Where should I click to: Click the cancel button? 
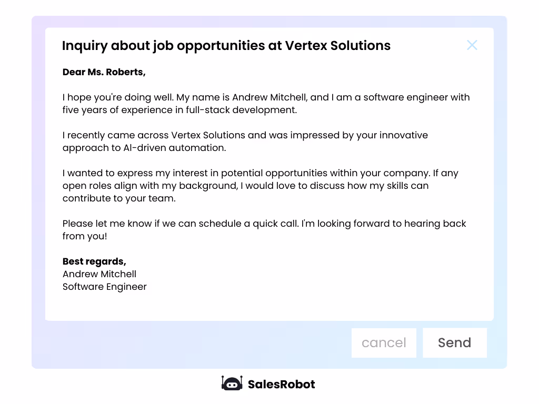[x=384, y=342]
